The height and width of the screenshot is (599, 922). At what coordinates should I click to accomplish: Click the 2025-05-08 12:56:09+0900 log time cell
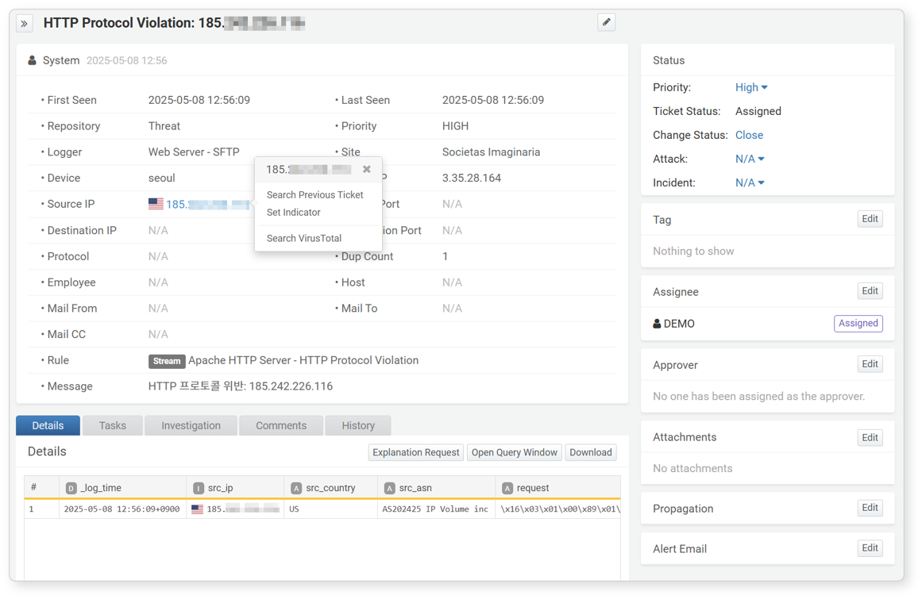pos(122,509)
